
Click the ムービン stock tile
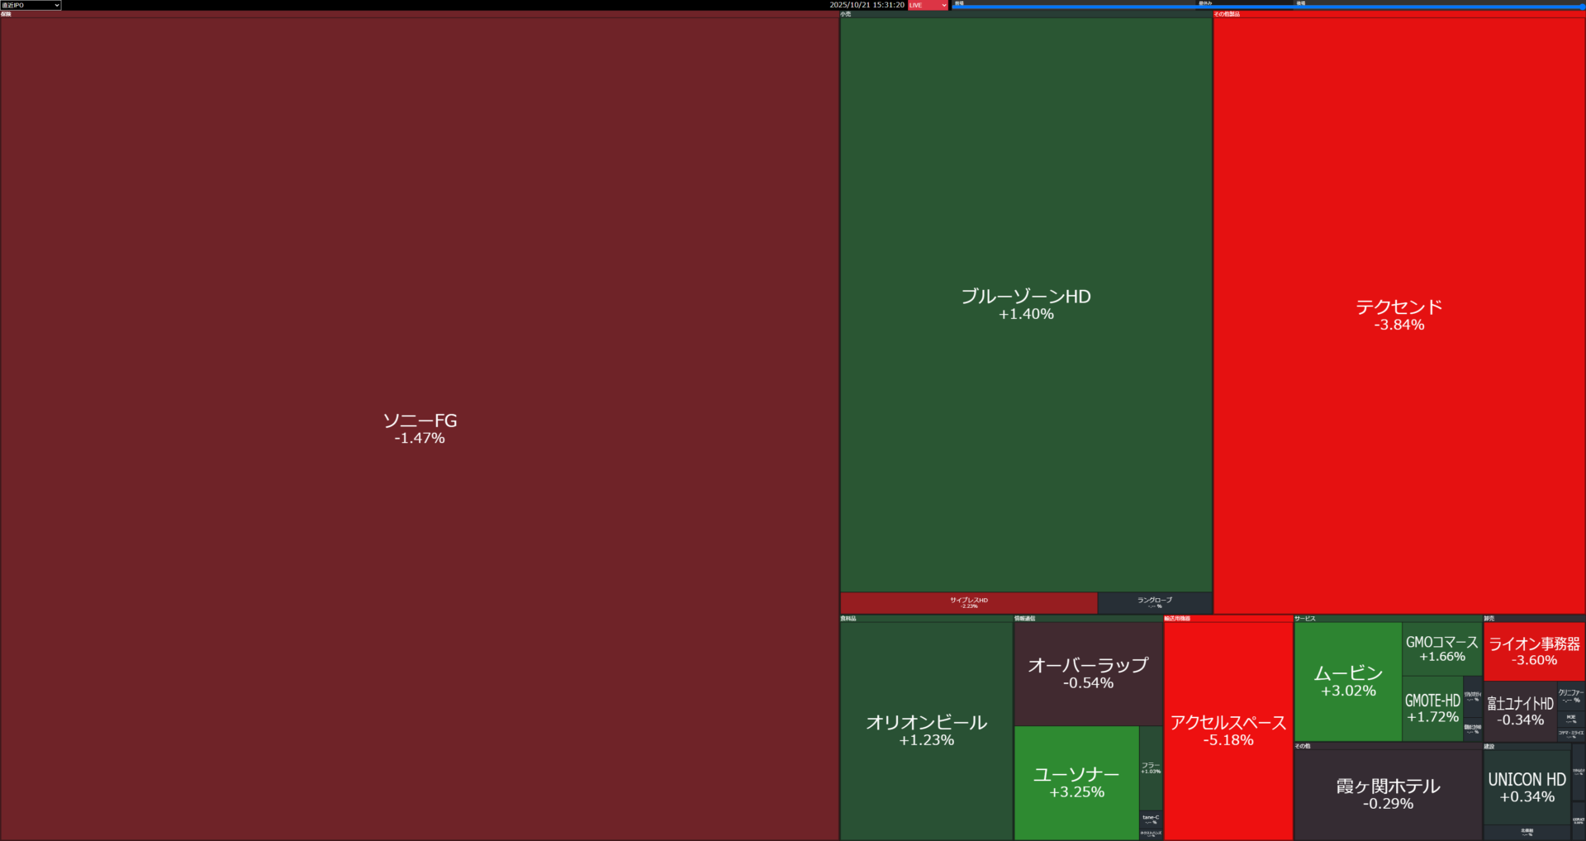1348,682
